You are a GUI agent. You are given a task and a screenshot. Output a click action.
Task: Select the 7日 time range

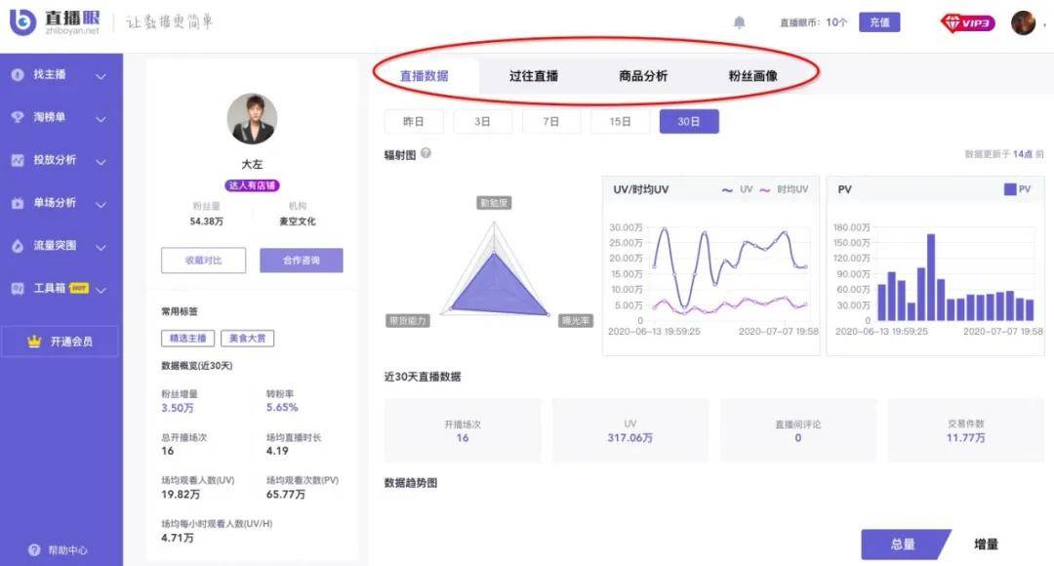pos(551,122)
